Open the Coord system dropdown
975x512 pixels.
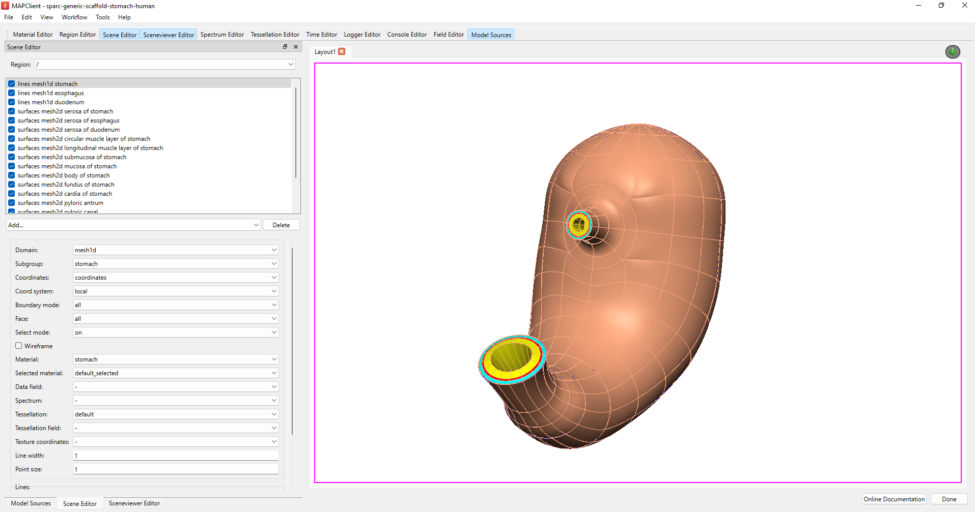click(176, 291)
